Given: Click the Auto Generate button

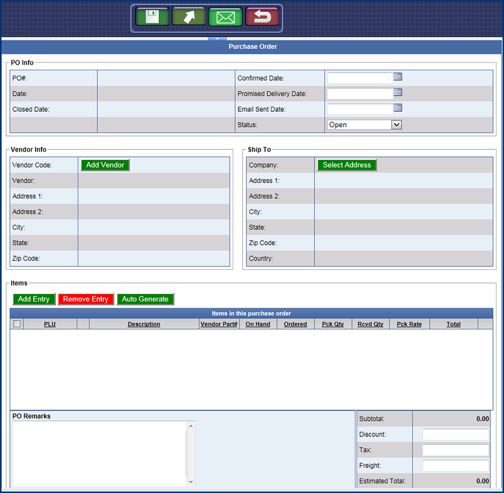Looking at the screenshot, I should pos(145,299).
